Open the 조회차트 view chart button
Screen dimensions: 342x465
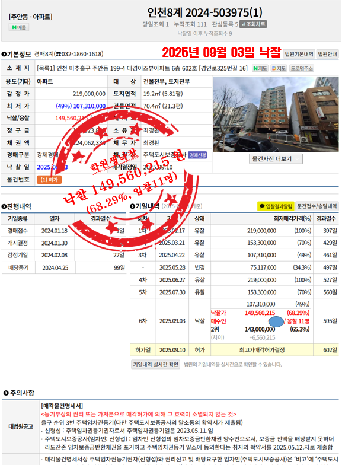pos(253,24)
